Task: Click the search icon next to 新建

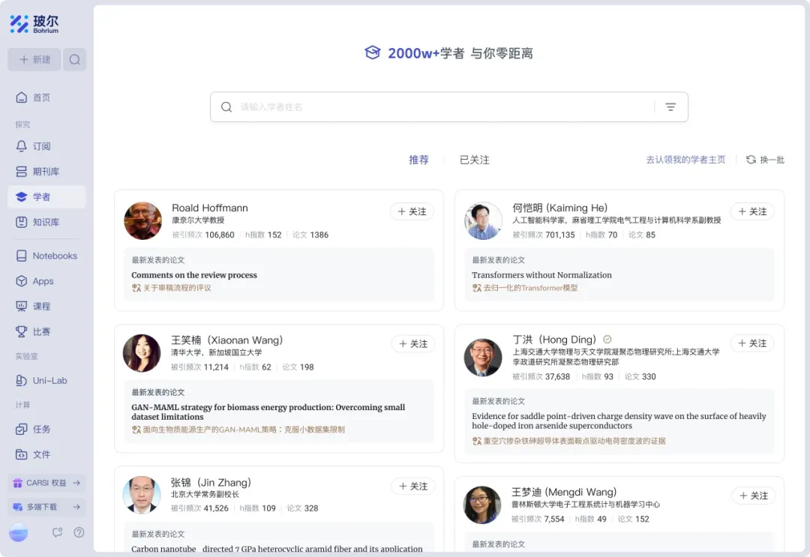Action: pyautogui.click(x=74, y=60)
